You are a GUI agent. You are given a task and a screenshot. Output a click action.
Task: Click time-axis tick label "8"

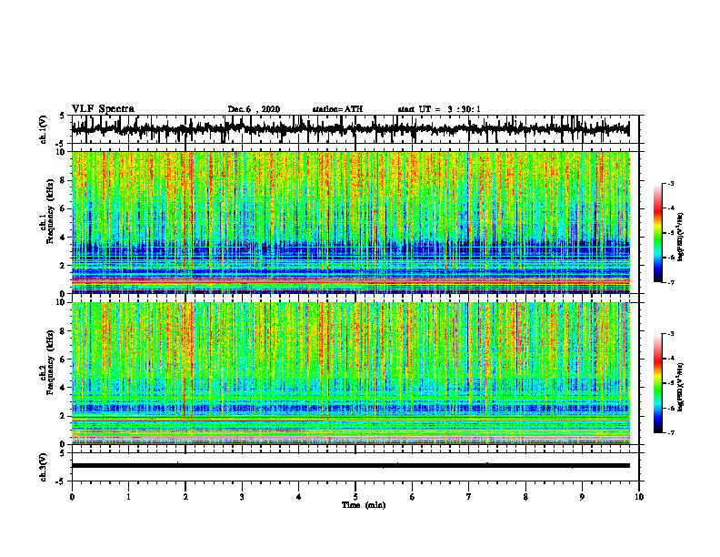[x=525, y=497]
